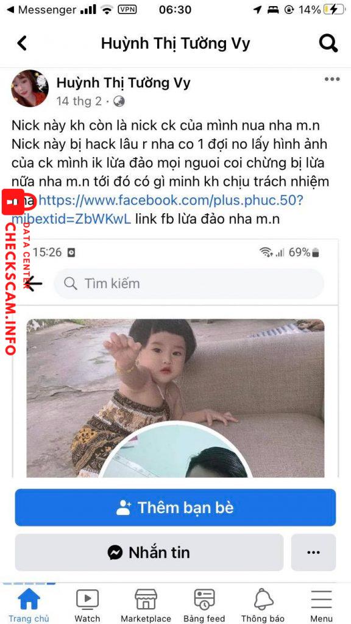Screen dimensions: 351x624
Task: Open the more options button beside Nhắn tin
Action: pos(314,552)
